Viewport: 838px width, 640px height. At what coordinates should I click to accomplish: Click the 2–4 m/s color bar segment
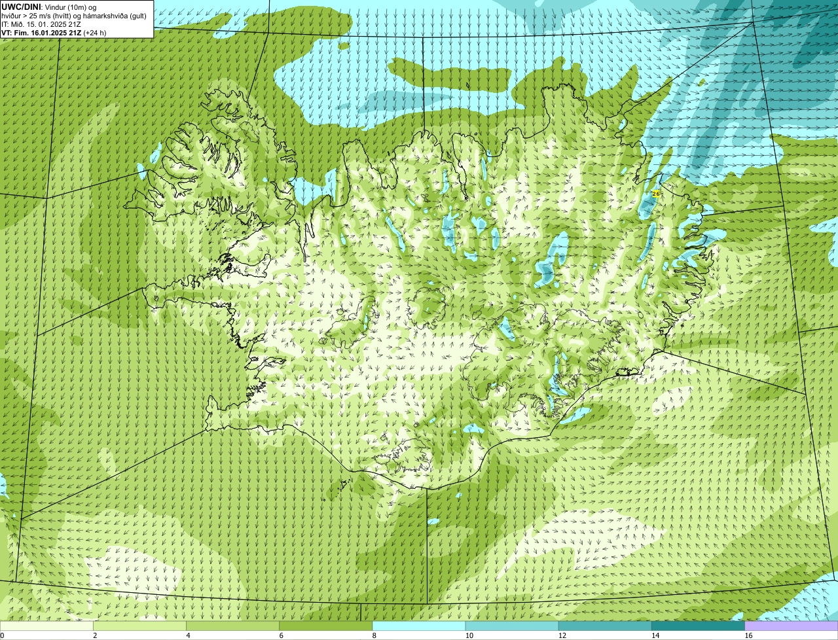(x=139, y=626)
